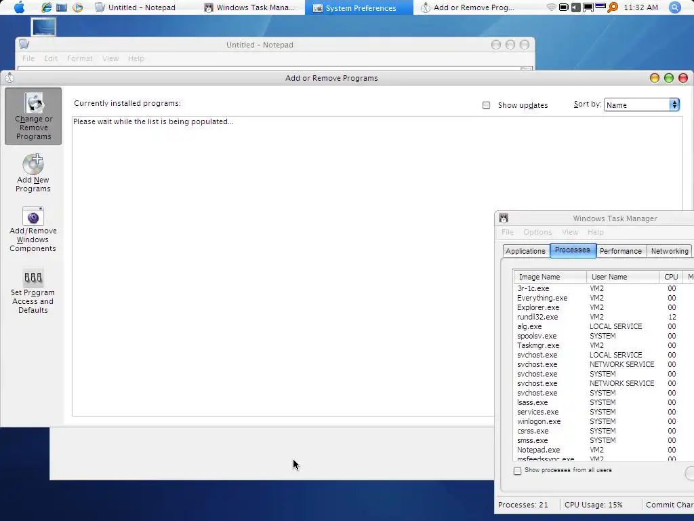The height and width of the screenshot is (521, 694).
Task: Switch to System Preferences in taskbar
Action: point(359,7)
